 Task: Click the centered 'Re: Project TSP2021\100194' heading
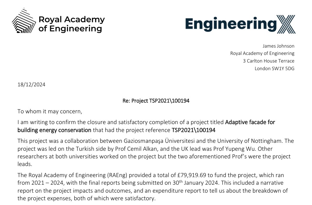(156, 101)
